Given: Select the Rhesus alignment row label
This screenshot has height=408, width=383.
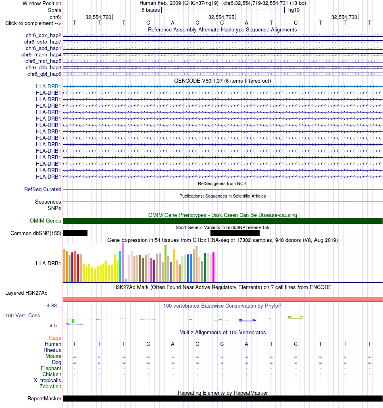Looking at the screenshot, I should coord(52,350).
